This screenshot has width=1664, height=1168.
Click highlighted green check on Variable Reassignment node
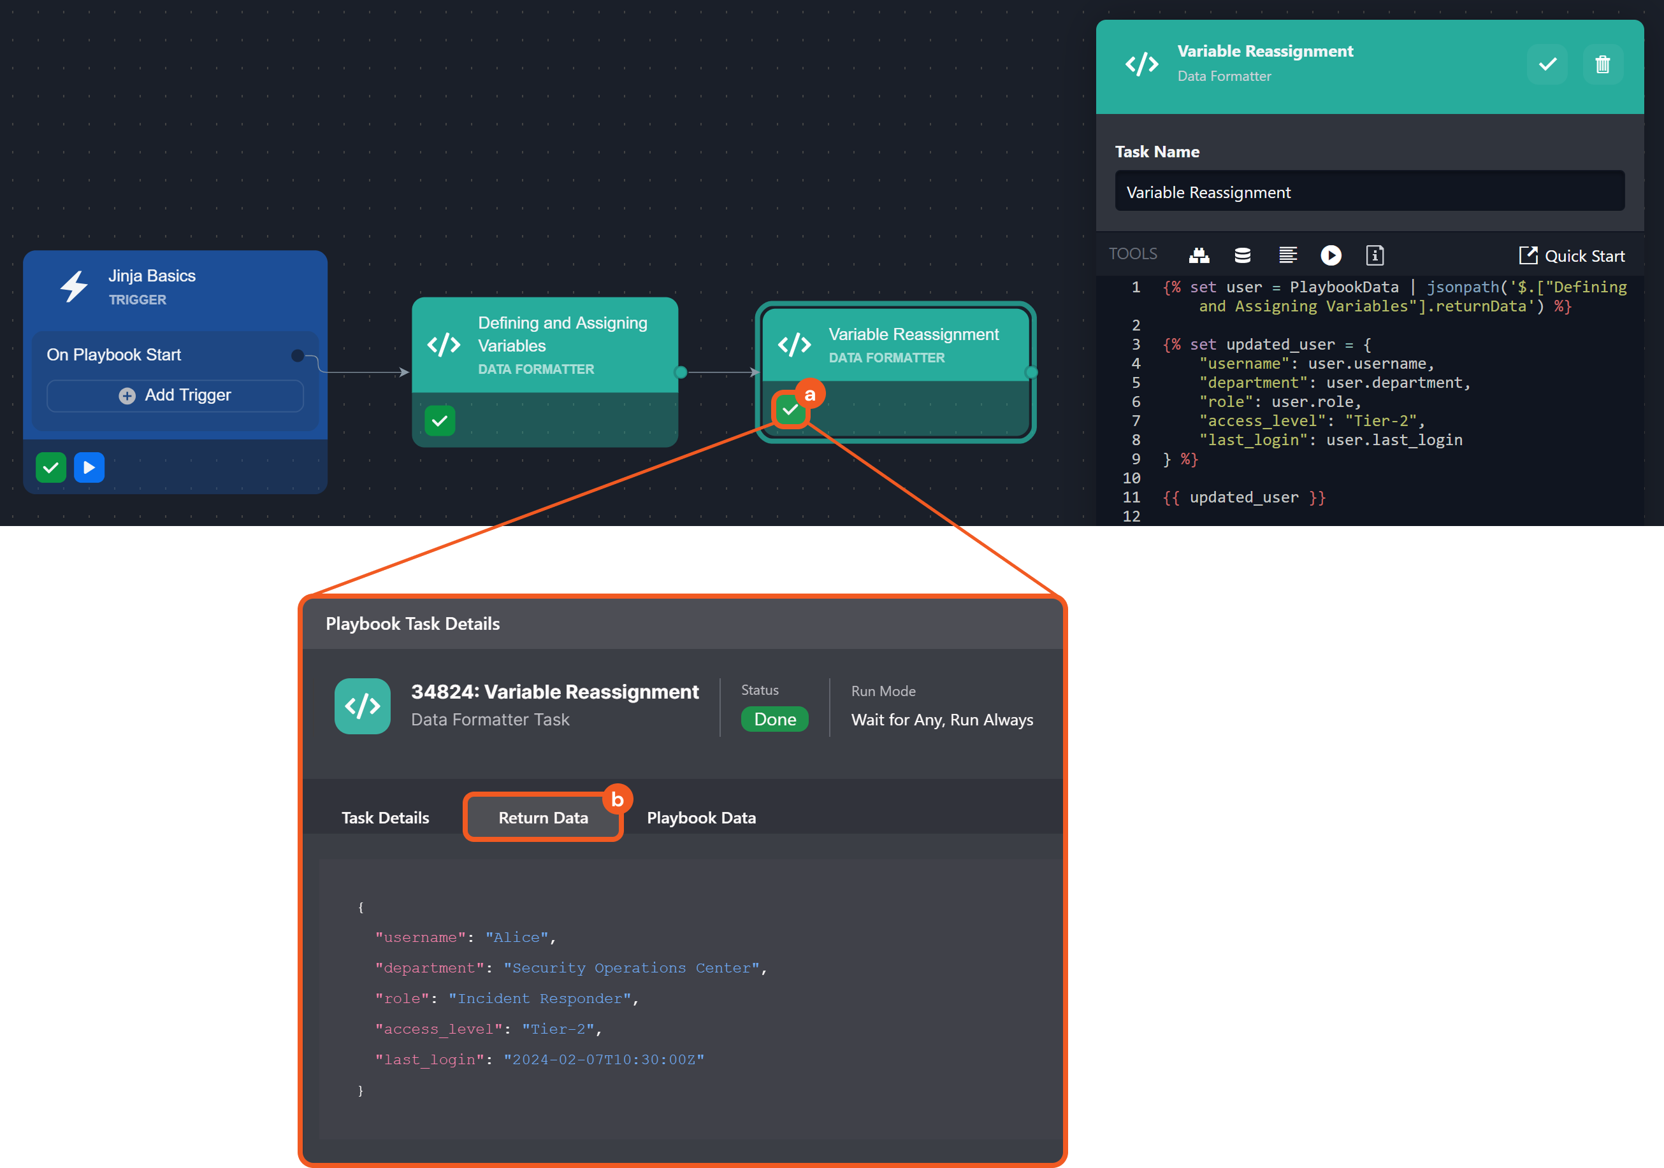(x=790, y=410)
